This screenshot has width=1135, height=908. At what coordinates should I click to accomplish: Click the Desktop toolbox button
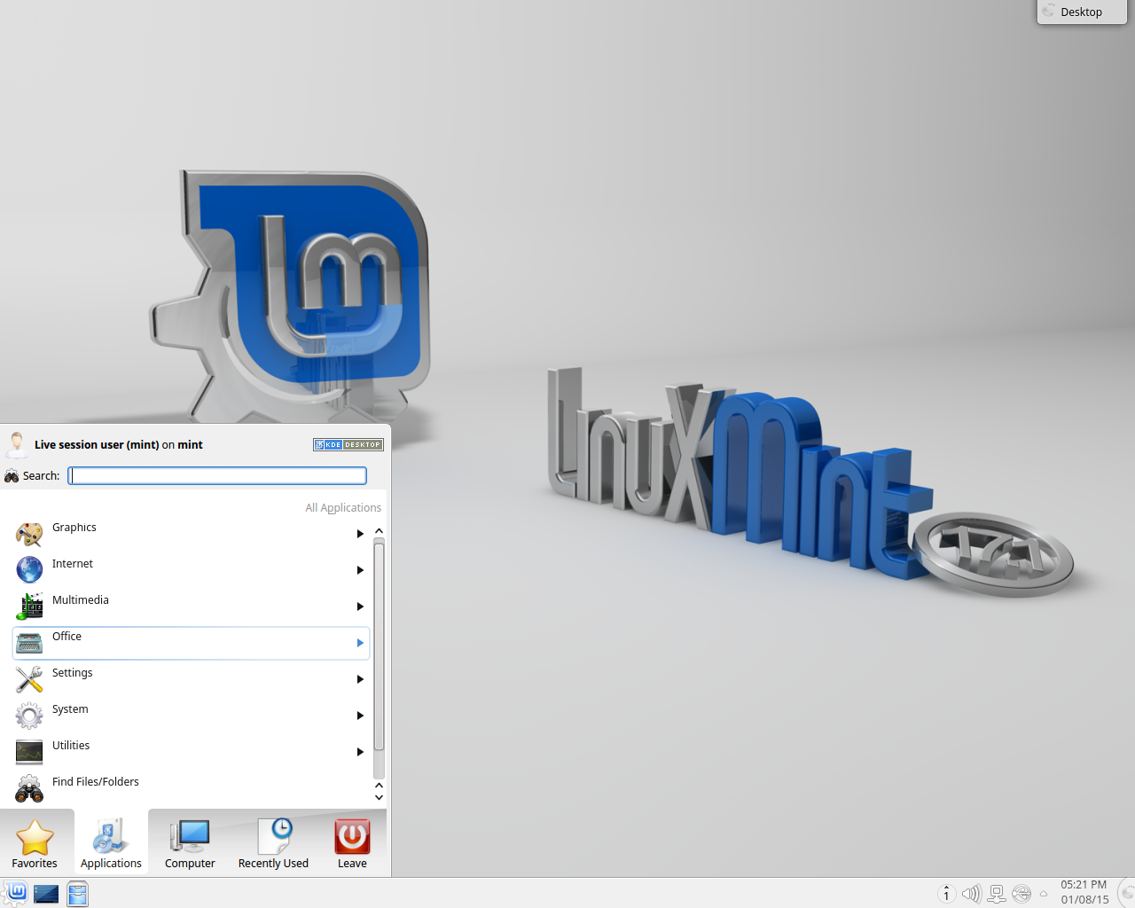pos(1081,12)
